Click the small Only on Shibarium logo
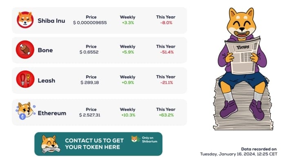 (x=135, y=139)
